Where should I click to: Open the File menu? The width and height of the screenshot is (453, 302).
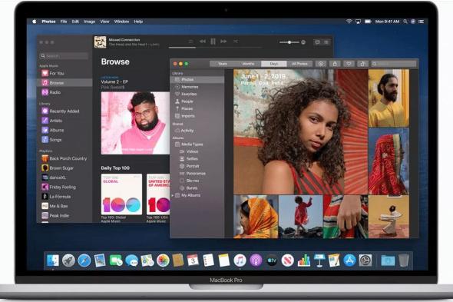(64, 22)
